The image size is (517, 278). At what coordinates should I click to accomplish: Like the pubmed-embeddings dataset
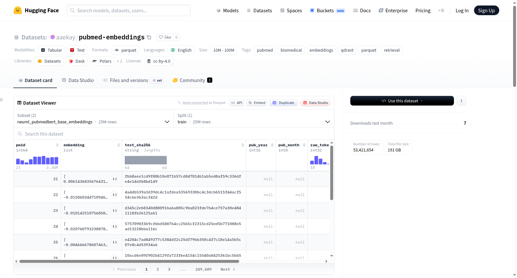coord(165,37)
